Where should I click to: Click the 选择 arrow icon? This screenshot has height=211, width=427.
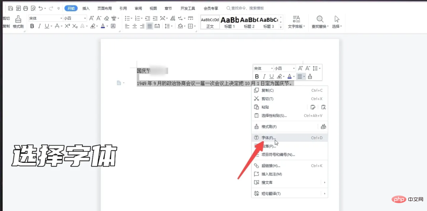336,20
